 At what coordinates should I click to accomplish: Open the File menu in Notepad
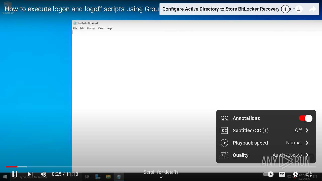pyautogui.click(x=75, y=28)
